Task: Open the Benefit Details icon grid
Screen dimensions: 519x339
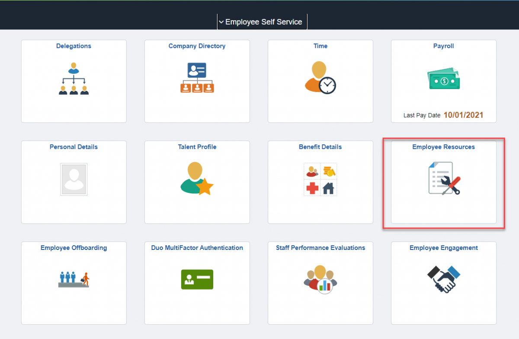Action: [x=320, y=179]
